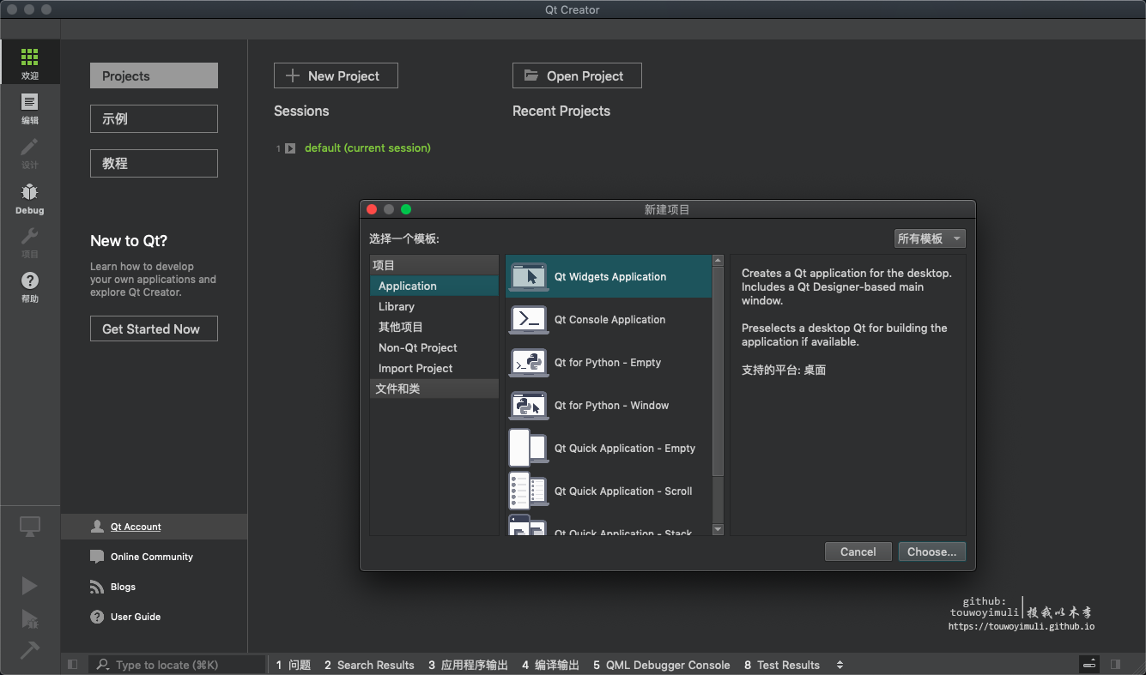Open the QML Debugger Console pane
This screenshot has width=1146, height=675.
coord(662,665)
